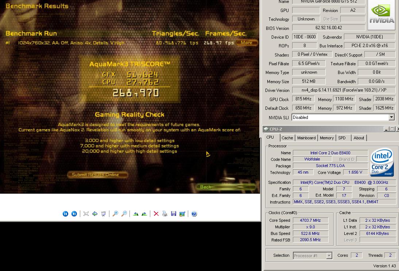The image size is (399, 271).
Task: Click Multiplier x 9.0 value
Action: click(x=310, y=227)
